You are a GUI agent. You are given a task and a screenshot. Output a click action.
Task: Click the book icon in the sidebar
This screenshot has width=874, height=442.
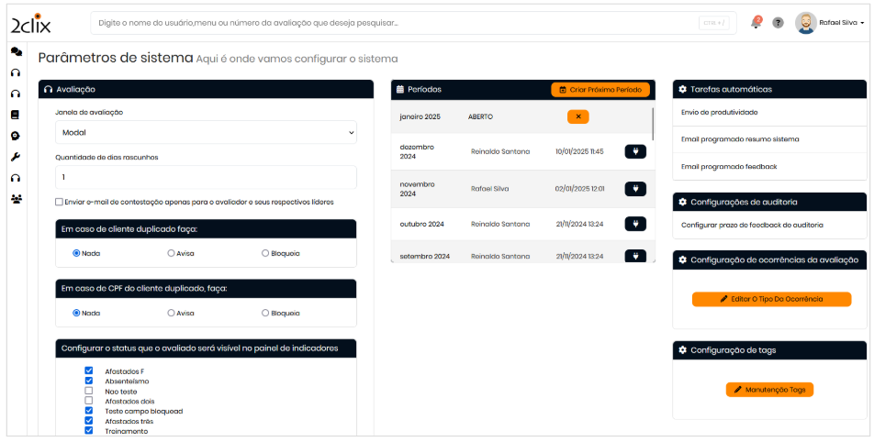(x=16, y=115)
